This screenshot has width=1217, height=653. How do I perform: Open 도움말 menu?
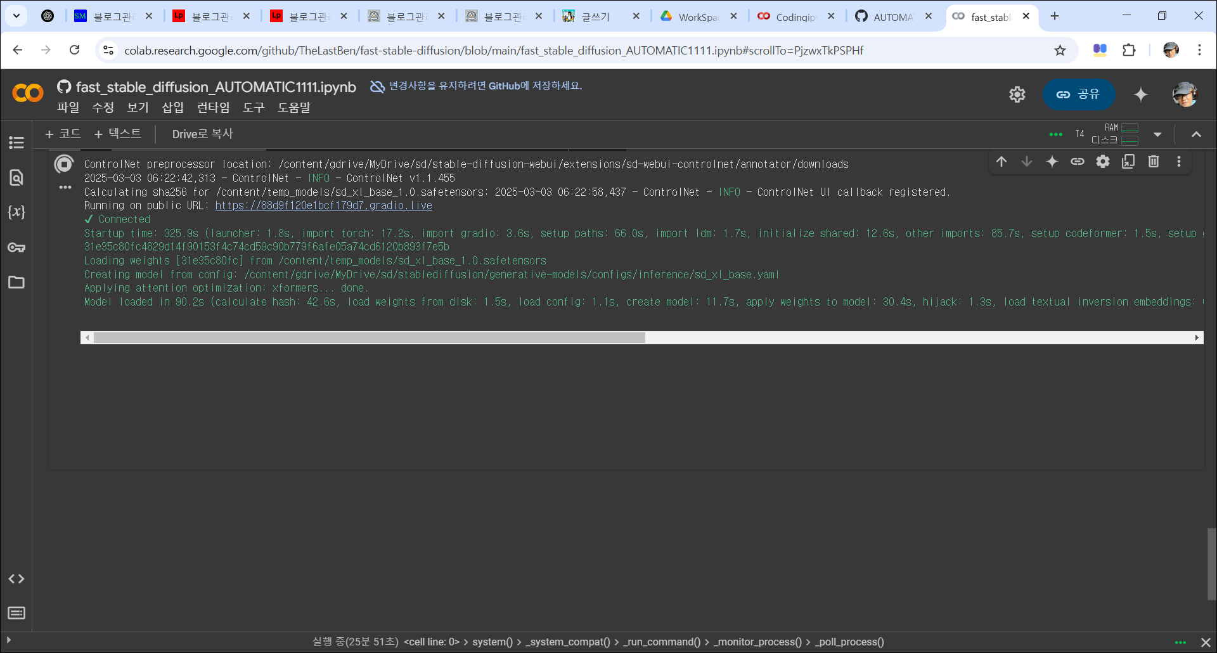point(294,108)
